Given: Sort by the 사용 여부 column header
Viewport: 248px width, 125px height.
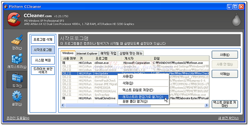Looking at the screenshot, I should 69,58.
